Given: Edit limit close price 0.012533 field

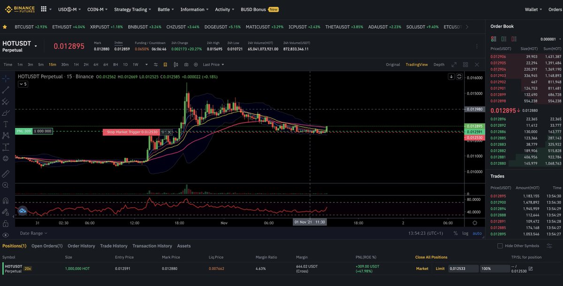Looking at the screenshot, I should pos(463,269).
